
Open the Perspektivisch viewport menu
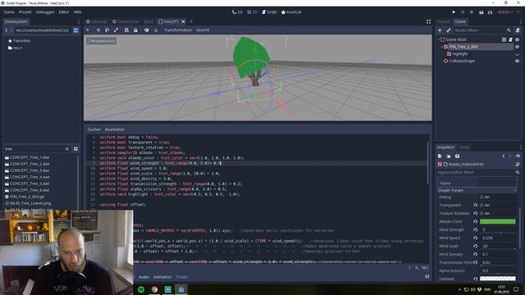(x=102, y=41)
